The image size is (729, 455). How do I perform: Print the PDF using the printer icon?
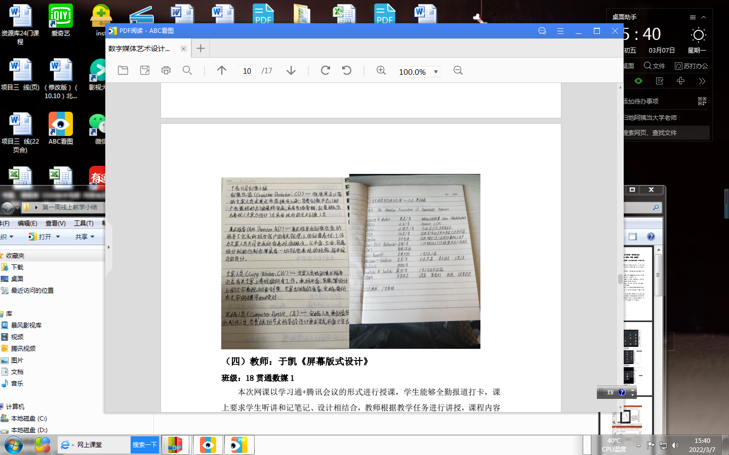click(166, 70)
